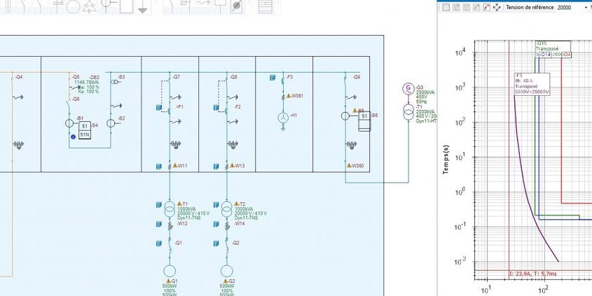Image resolution: width=592 pixels, height=296 pixels.
Task: Select the 51 / 51N relay box -B4
Action: coord(85,129)
